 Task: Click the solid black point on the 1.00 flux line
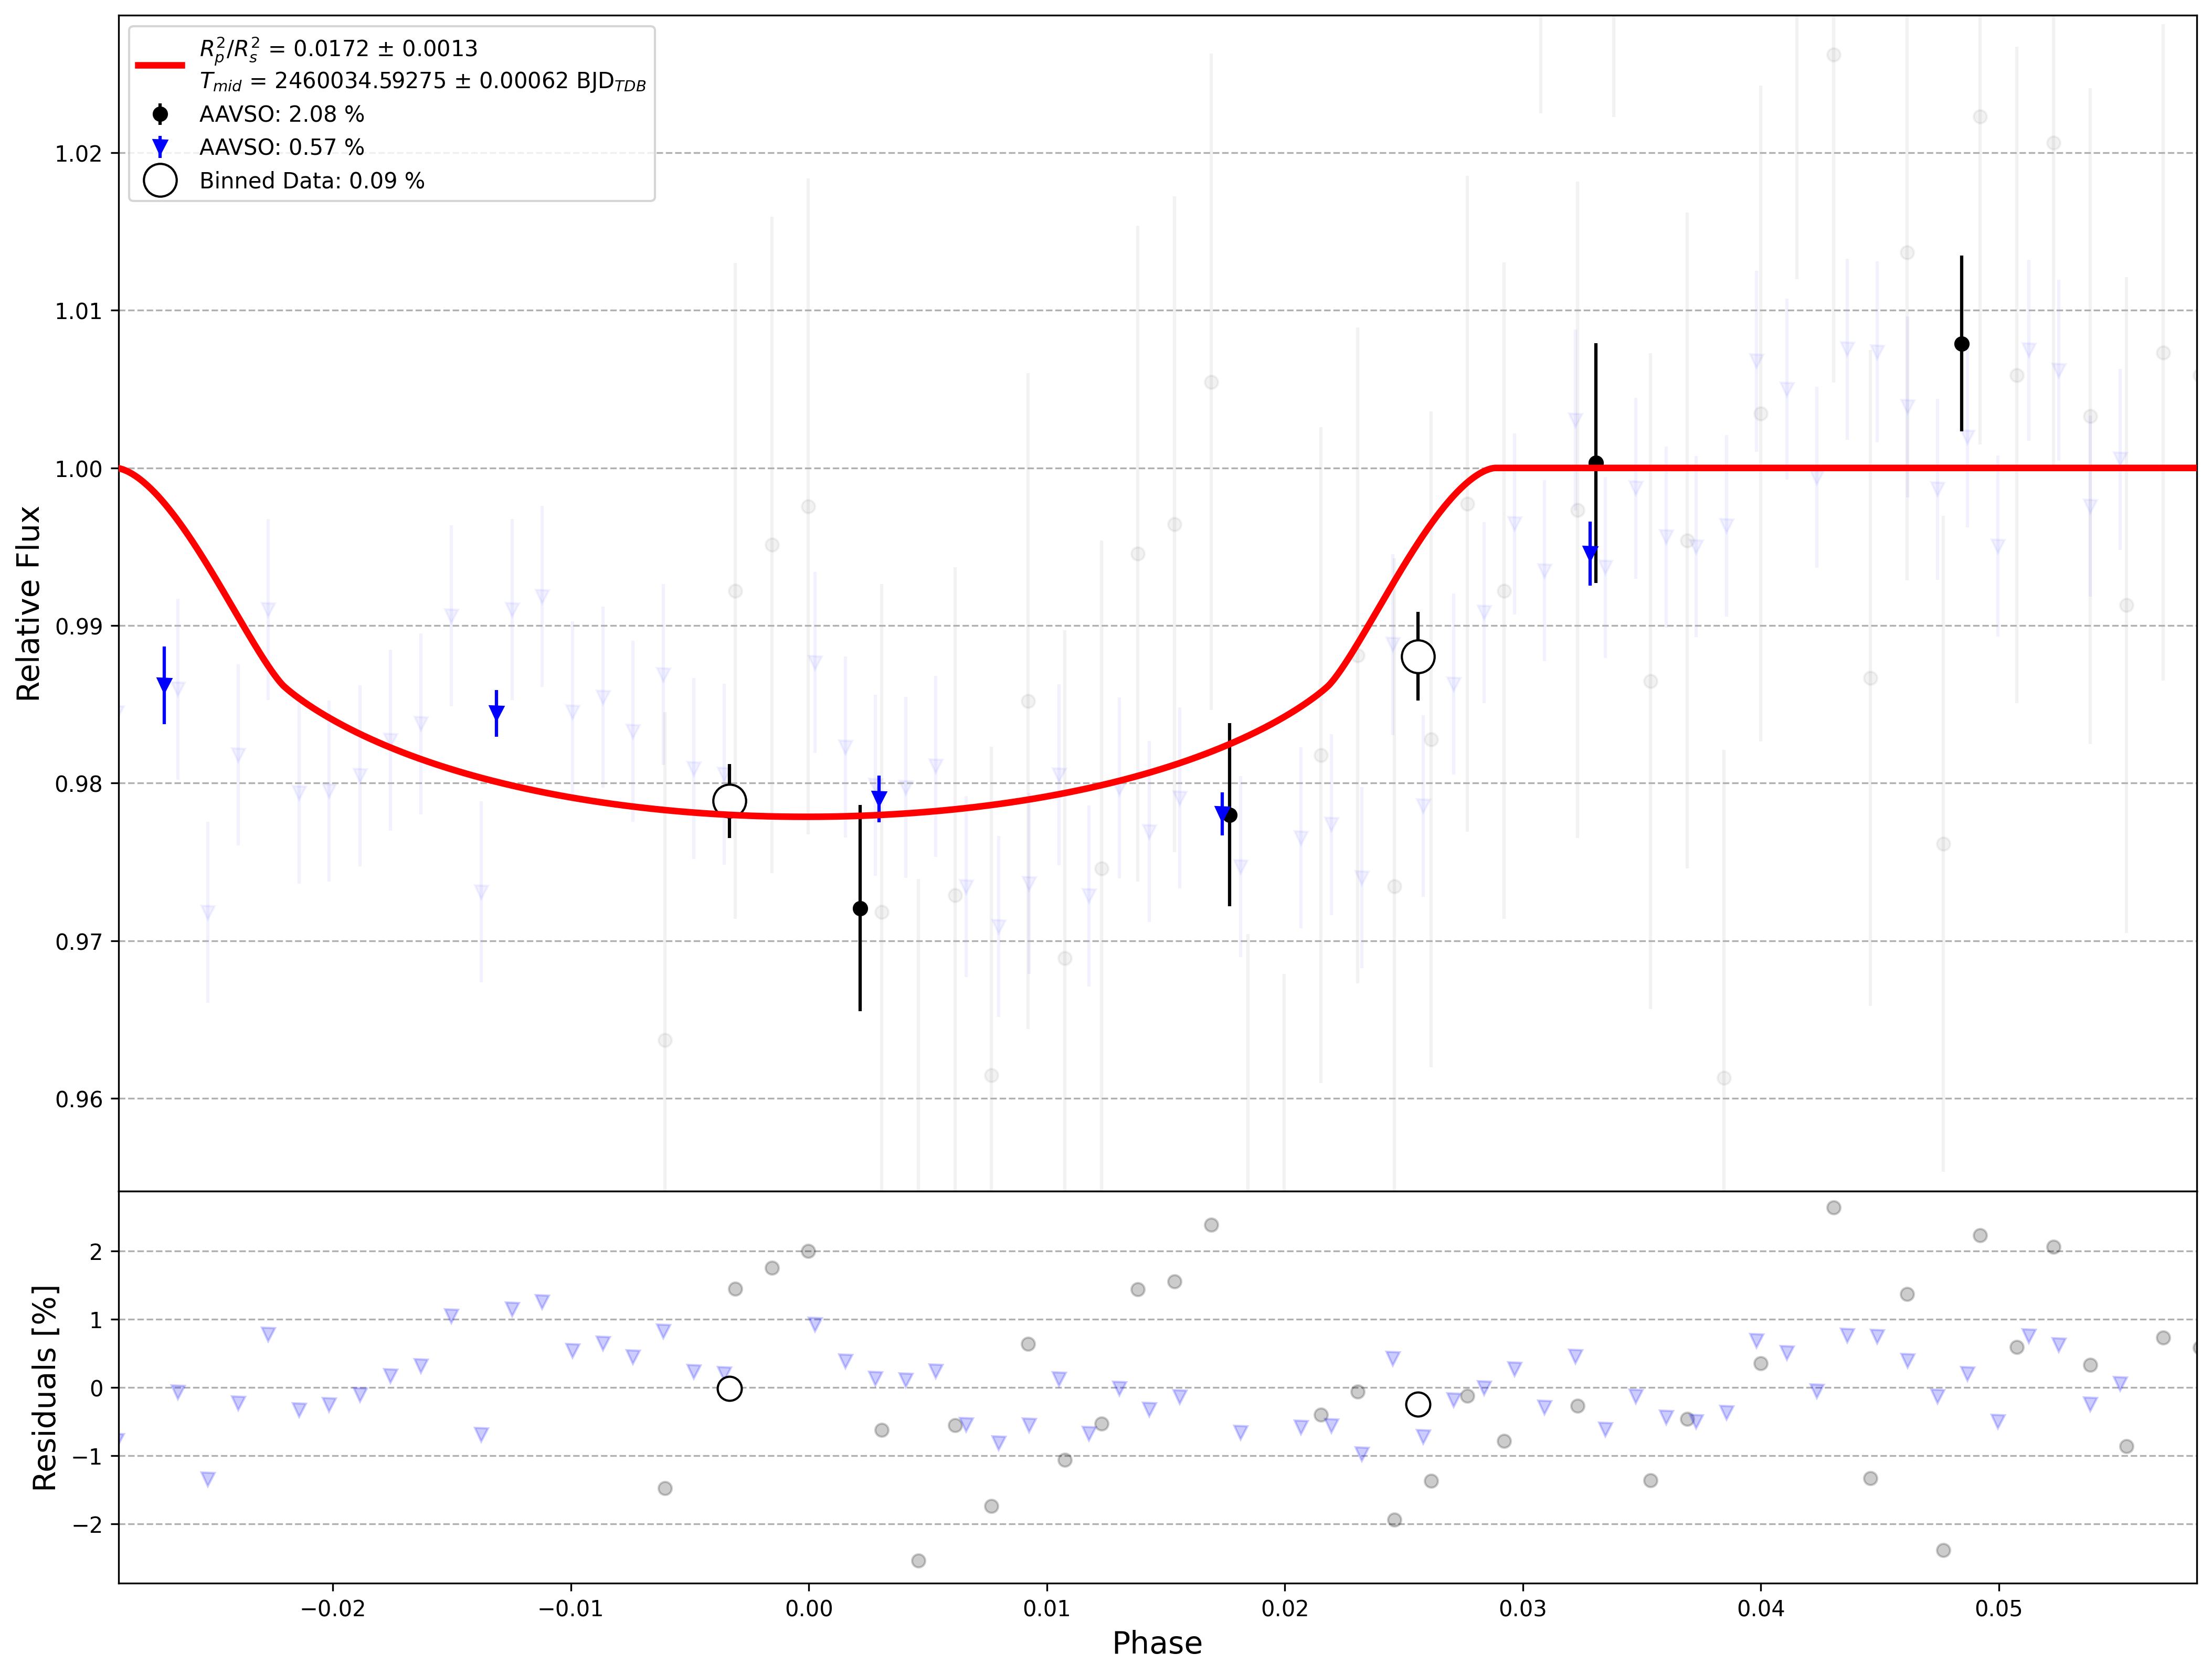point(1596,464)
